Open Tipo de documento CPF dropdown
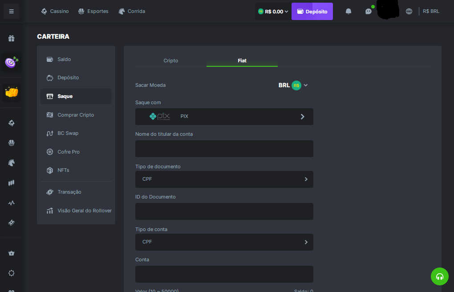The height and width of the screenshot is (292, 454). coord(224,179)
